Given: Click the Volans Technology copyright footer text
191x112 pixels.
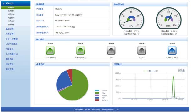Looking at the screenshot, I should click(x=96, y=110).
